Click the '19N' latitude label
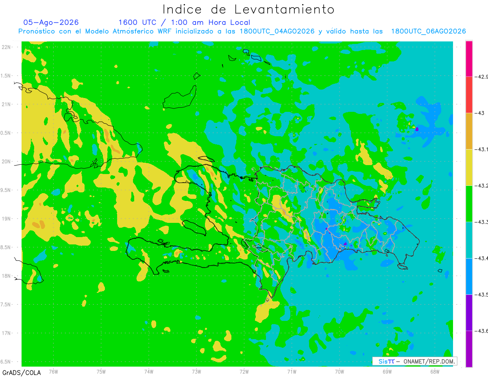 coord(7,218)
